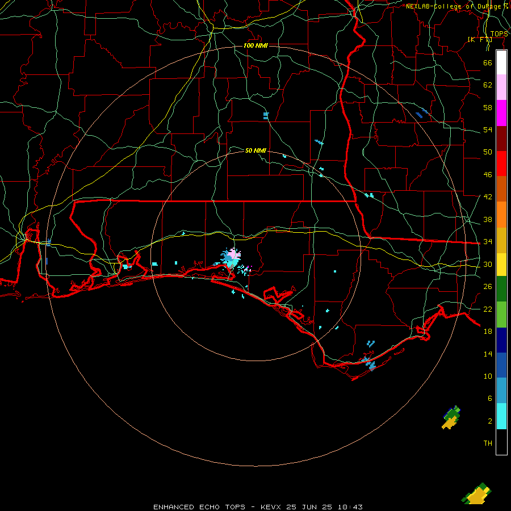Click the 'TOPS' legend title
Image resolution: width=511 pixels, height=511 pixels.
point(499,34)
